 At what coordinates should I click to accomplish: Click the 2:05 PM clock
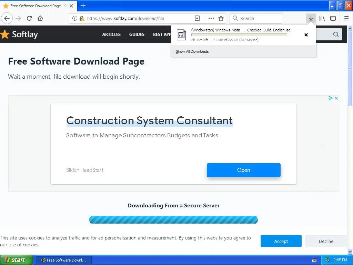(x=340, y=260)
